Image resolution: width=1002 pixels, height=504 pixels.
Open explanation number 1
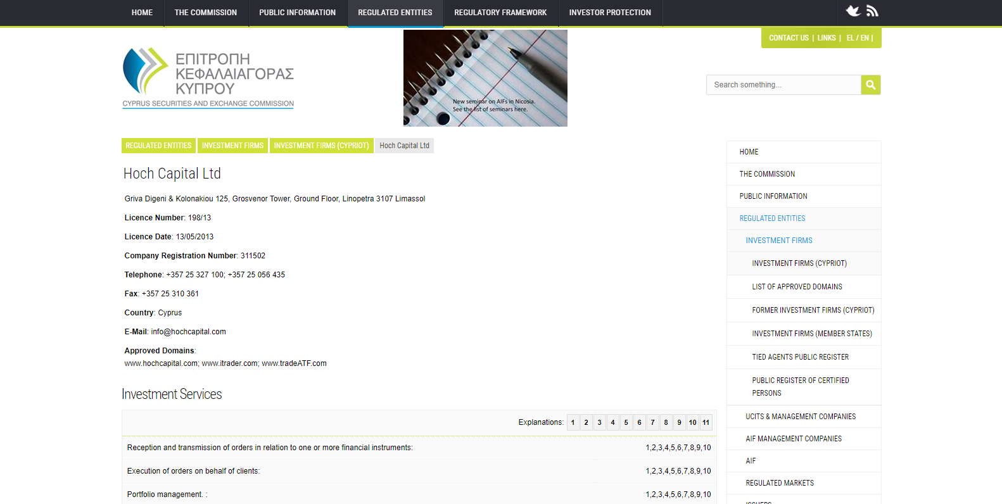tap(573, 422)
